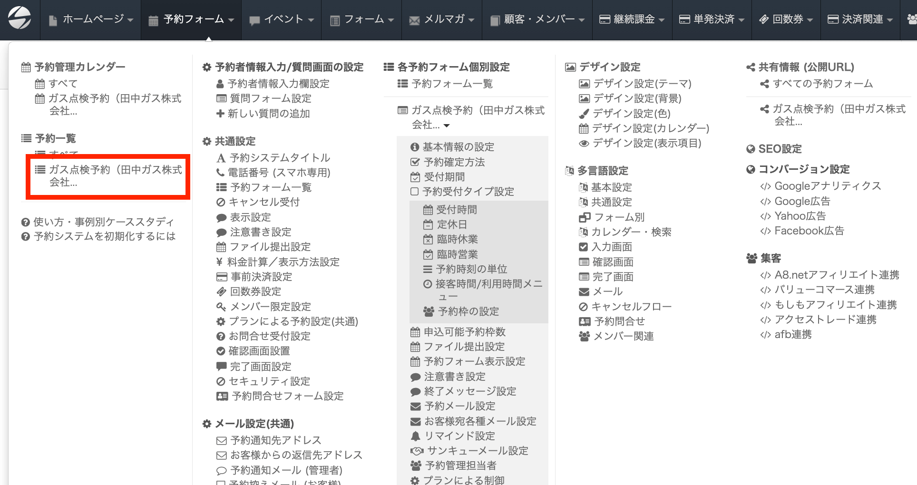917x485 pixels.
Task: Click the handshake icon for サンキューメール設定
Action: point(416,451)
